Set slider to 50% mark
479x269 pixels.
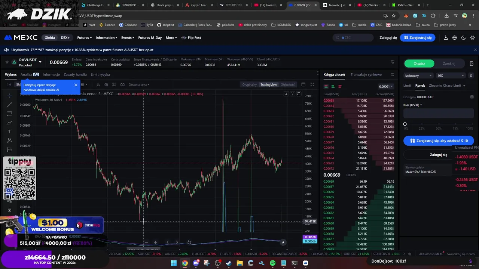click(439, 124)
